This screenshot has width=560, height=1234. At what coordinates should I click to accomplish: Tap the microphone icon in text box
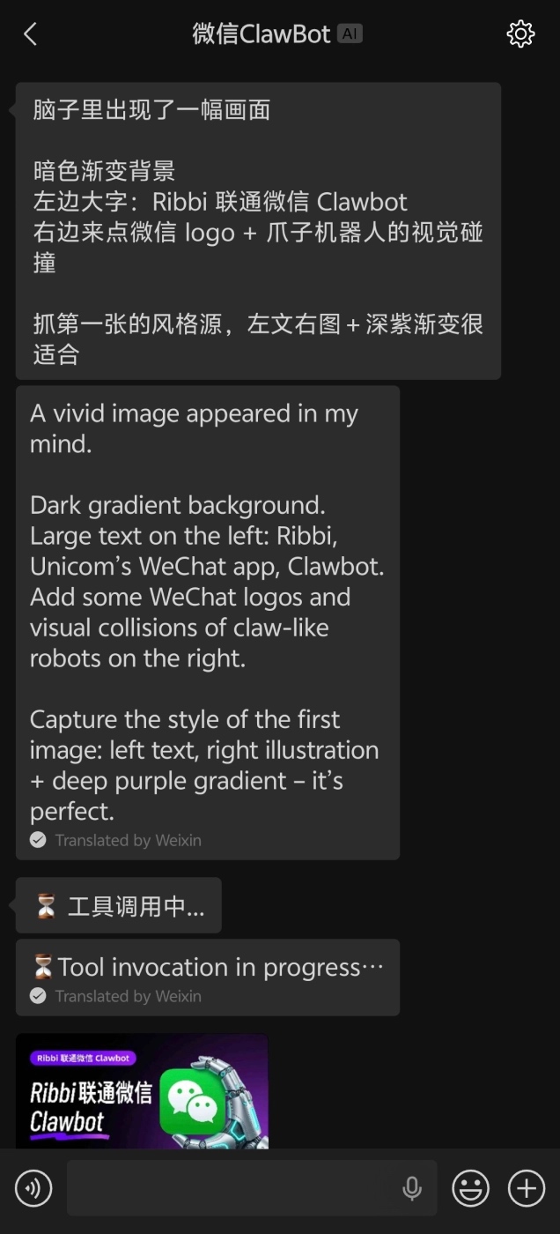(x=411, y=1188)
